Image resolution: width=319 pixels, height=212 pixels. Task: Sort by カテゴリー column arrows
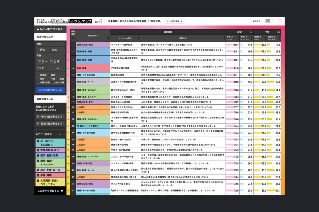click(x=108, y=38)
